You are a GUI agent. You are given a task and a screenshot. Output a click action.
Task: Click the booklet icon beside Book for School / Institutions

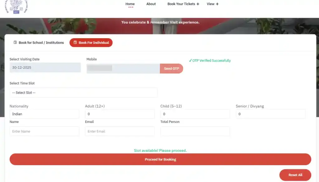15,42
